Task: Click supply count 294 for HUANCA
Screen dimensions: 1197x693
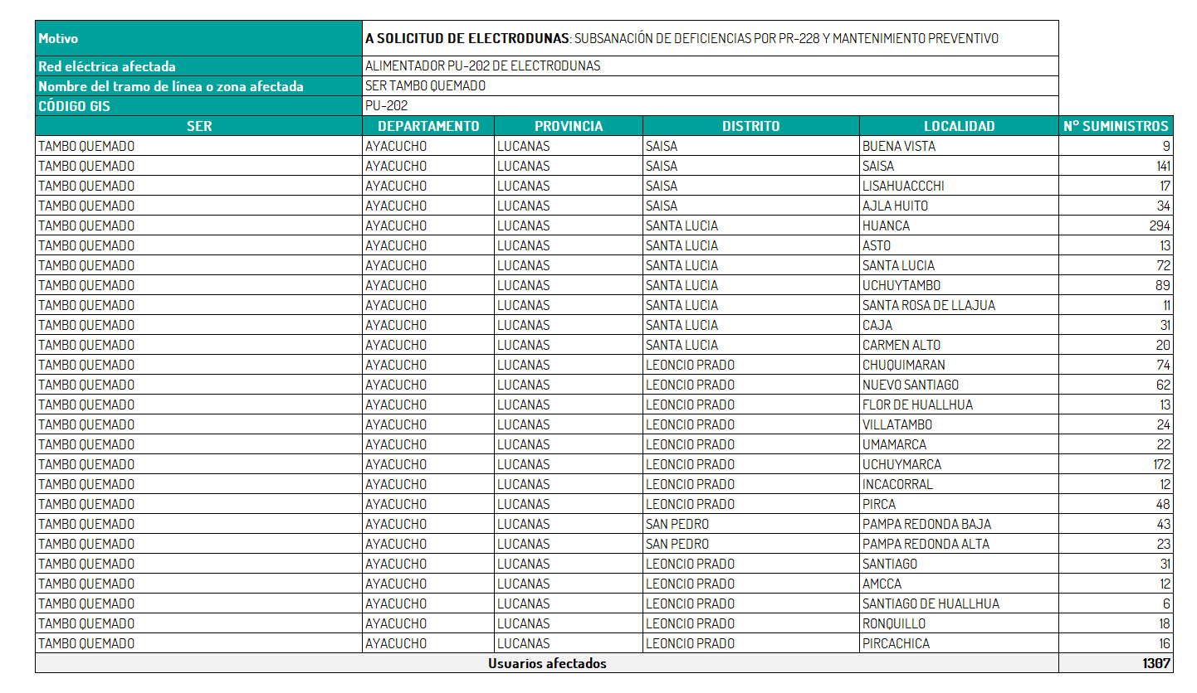Action: point(1116,225)
